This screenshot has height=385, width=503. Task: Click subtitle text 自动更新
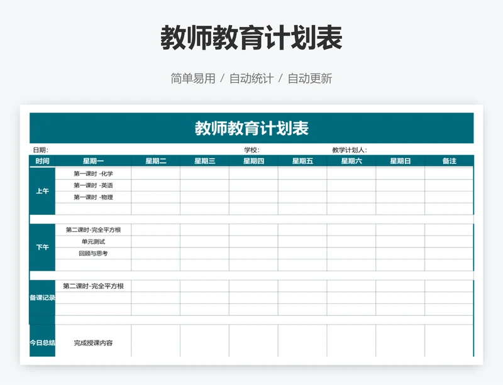tap(309, 79)
